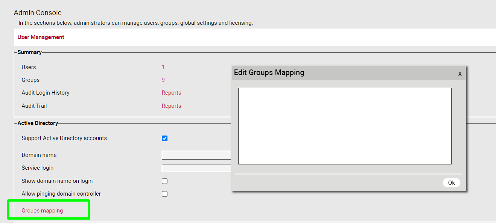Screen dimensions: 496x223
Task: Open the Users count link
Action: point(163,67)
